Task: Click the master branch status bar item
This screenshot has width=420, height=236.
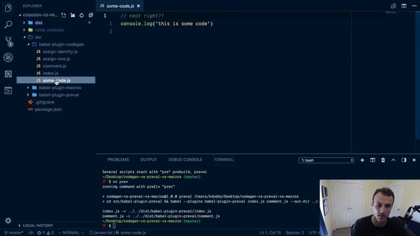Action: (x=14, y=233)
